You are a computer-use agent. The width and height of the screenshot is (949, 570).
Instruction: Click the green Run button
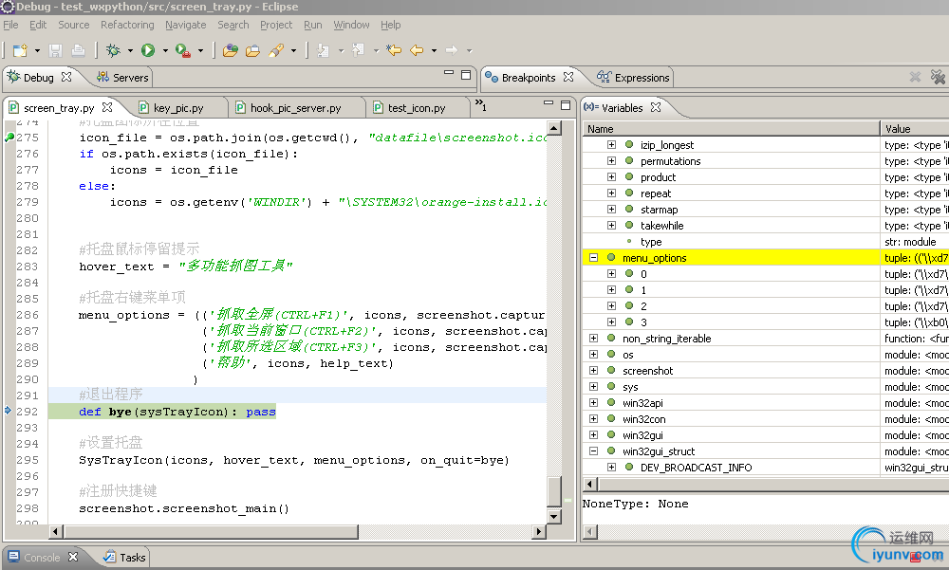pos(148,50)
